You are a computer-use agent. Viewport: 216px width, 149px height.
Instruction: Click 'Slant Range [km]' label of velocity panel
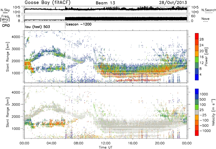(8, 112)
